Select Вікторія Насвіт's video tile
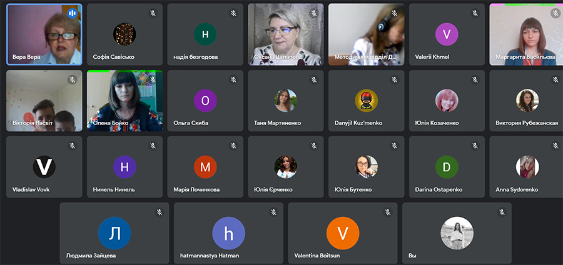 (44, 101)
